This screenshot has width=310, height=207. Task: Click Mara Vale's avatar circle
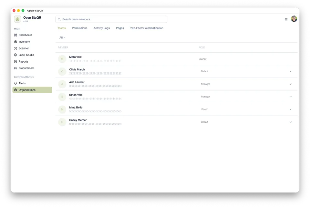pos(62,59)
